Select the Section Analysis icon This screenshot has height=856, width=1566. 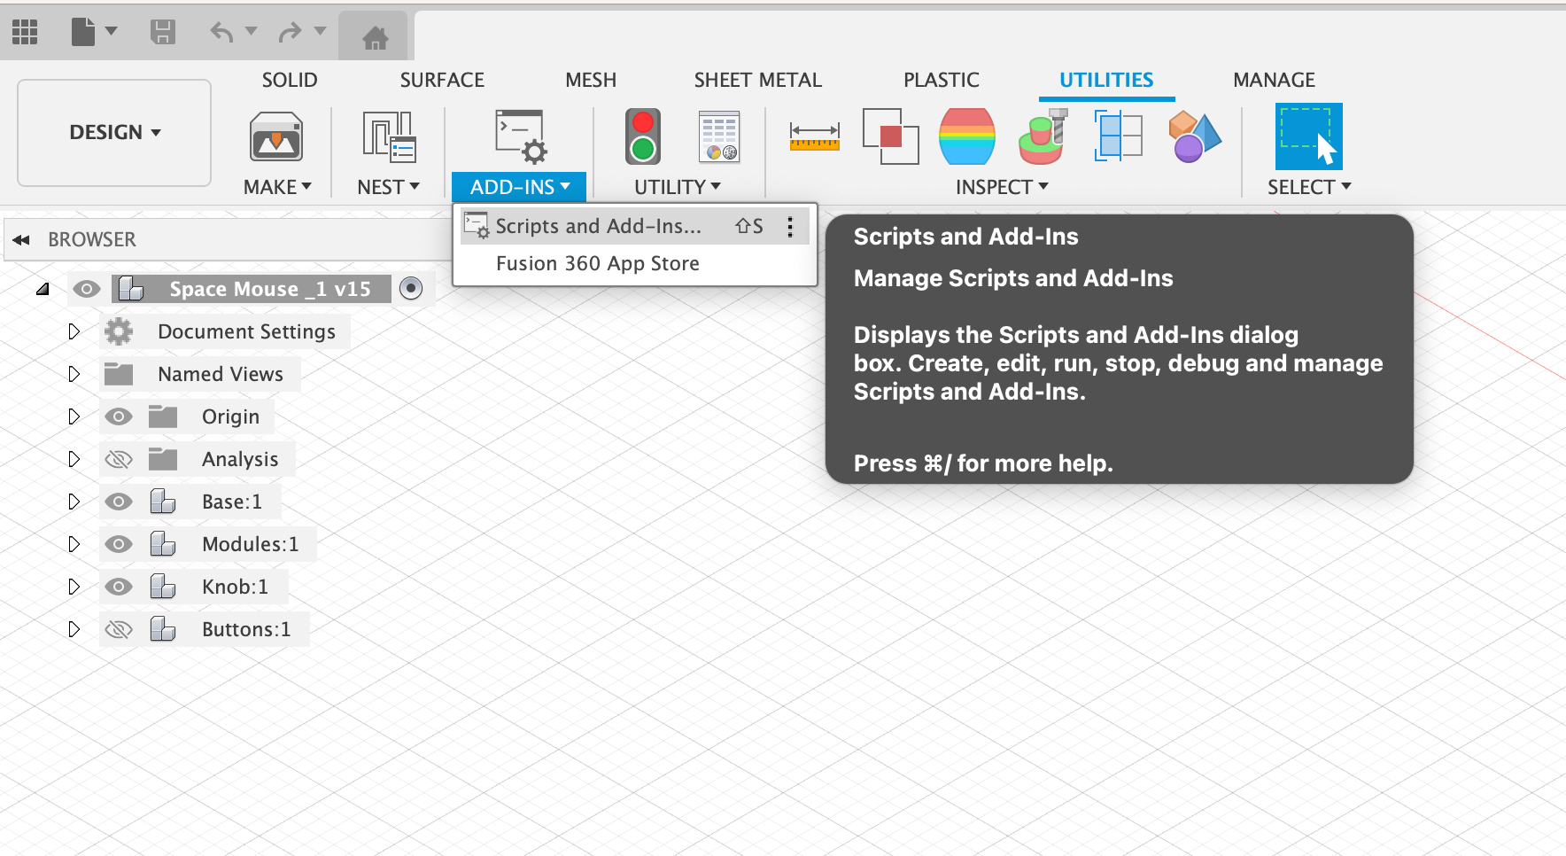click(x=1119, y=136)
